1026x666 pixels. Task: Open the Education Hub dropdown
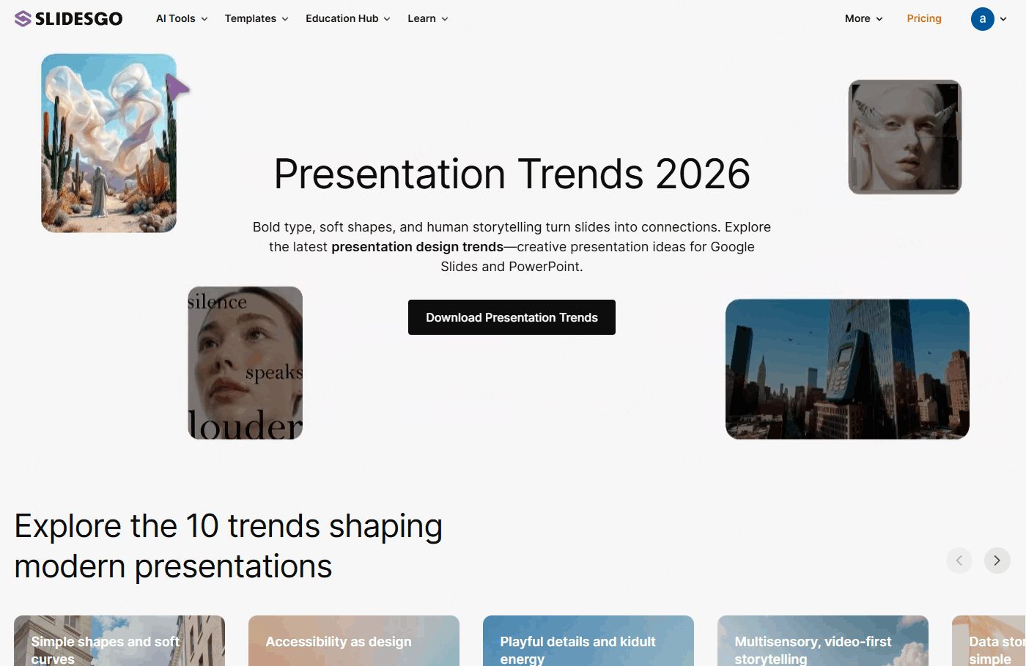click(x=348, y=18)
